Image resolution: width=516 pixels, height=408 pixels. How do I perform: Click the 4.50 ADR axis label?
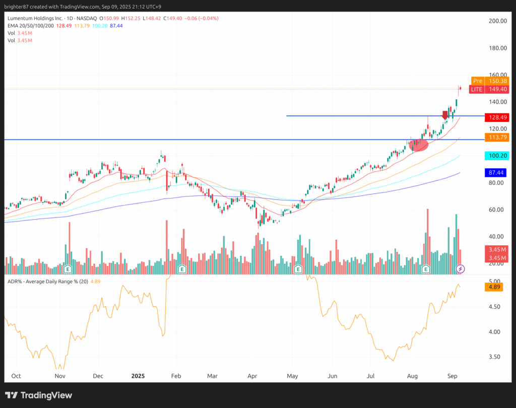(494, 307)
